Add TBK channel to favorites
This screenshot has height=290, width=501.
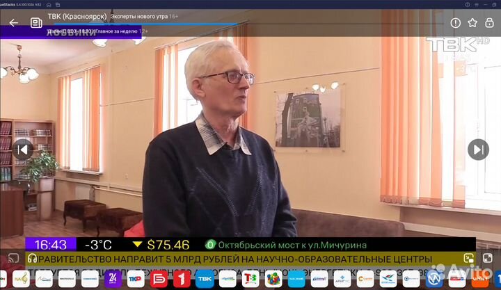click(472, 22)
